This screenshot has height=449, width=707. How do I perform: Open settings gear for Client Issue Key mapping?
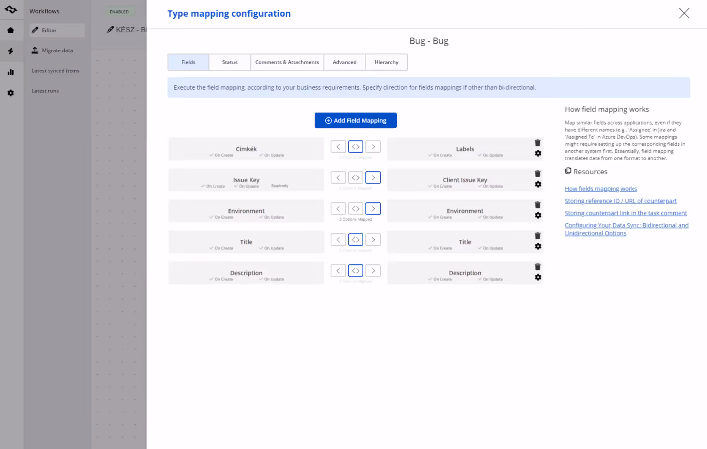coord(538,185)
